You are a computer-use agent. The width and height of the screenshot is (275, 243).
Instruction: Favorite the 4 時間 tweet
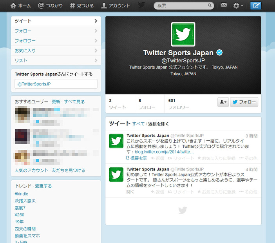[216, 192]
